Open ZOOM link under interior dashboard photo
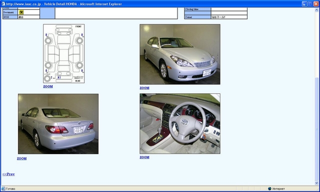Screen dimensions: 320x192 (x=144, y=158)
